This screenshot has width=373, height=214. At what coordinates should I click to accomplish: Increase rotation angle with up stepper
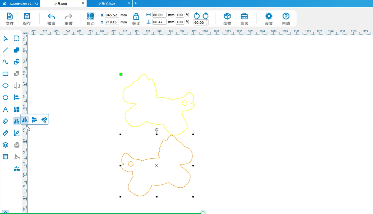tap(207, 21)
